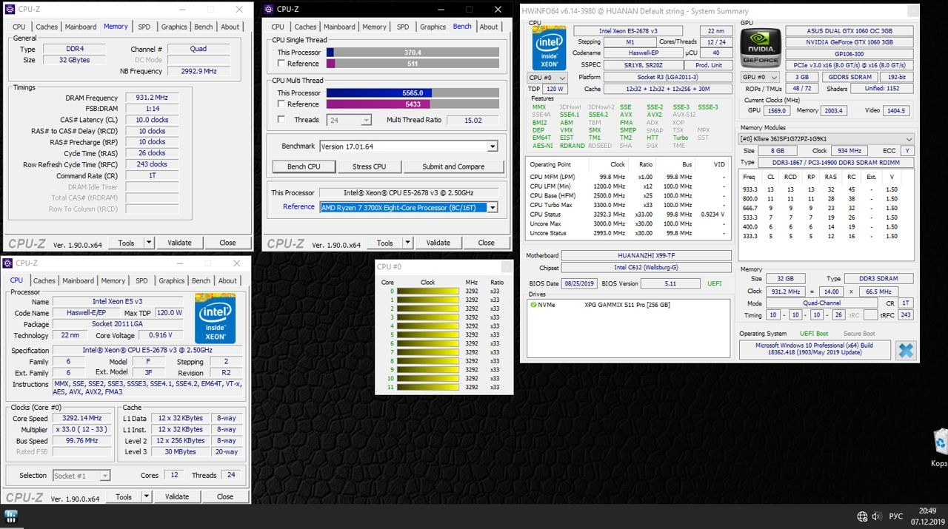Open the Tools dropdown arrow in Bench window
This screenshot has height=529, width=948.
(407, 243)
